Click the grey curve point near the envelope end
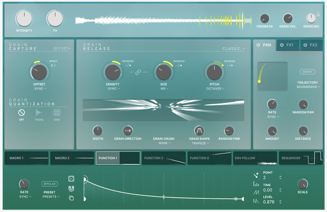This screenshot has height=212, width=327. (236, 199)
